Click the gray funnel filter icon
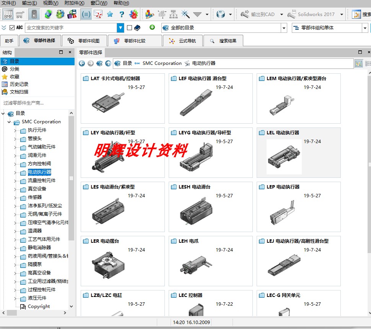 pos(197,15)
